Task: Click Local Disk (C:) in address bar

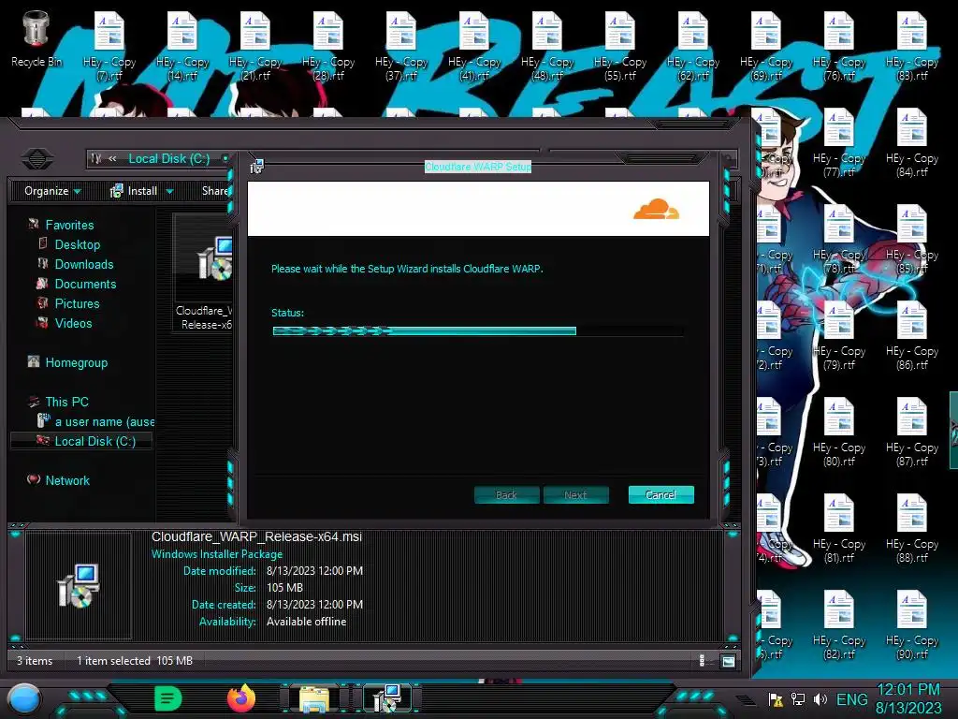Action: pos(169,158)
